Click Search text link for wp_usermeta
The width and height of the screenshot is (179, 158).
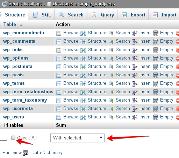[x=123, y=109]
